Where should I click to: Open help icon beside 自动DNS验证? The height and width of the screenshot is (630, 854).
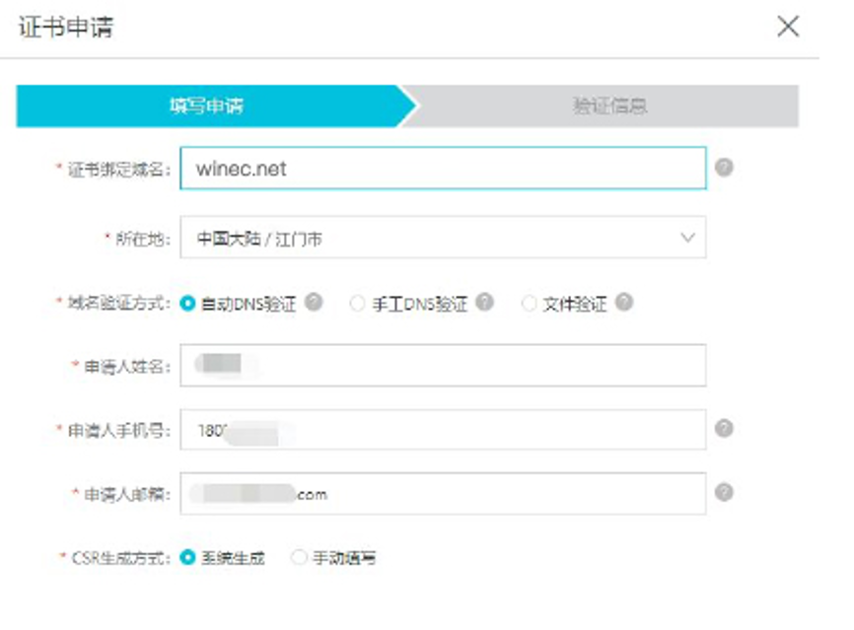(x=314, y=302)
